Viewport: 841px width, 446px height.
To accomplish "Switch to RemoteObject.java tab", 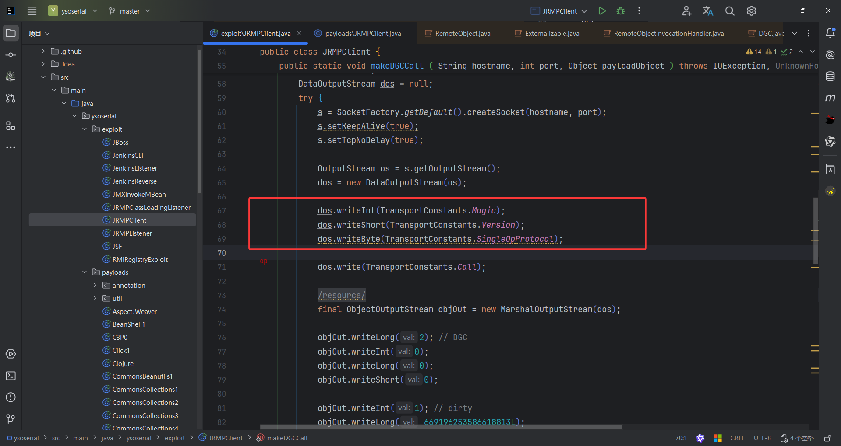I will click(x=458, y=33).
